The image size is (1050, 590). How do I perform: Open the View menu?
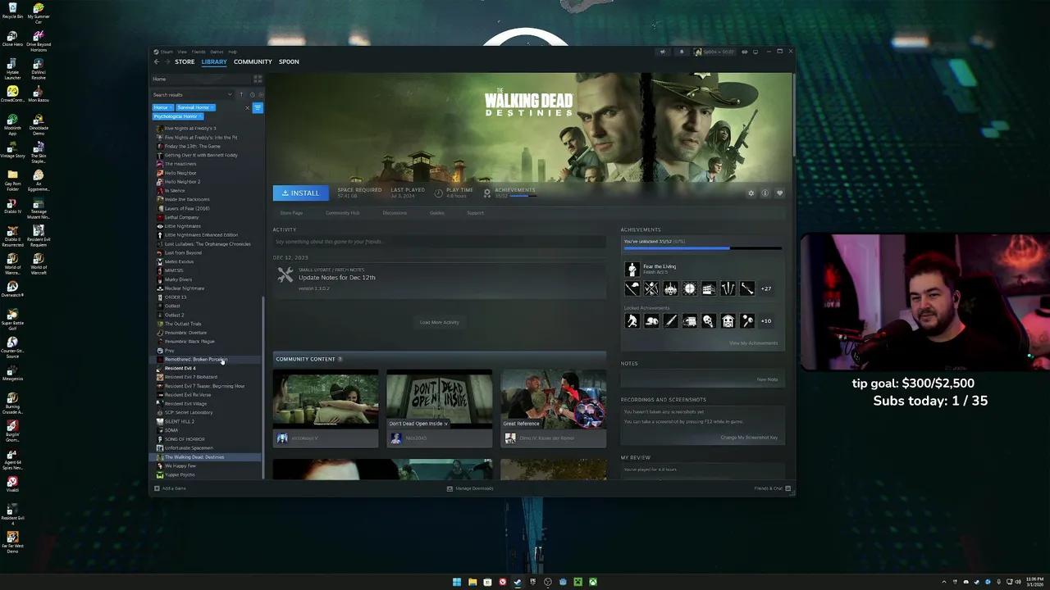tap(182, 52)
